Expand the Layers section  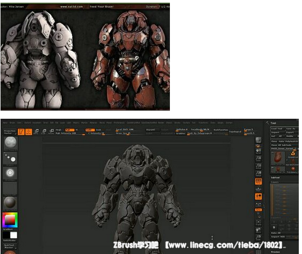[275, 182]
